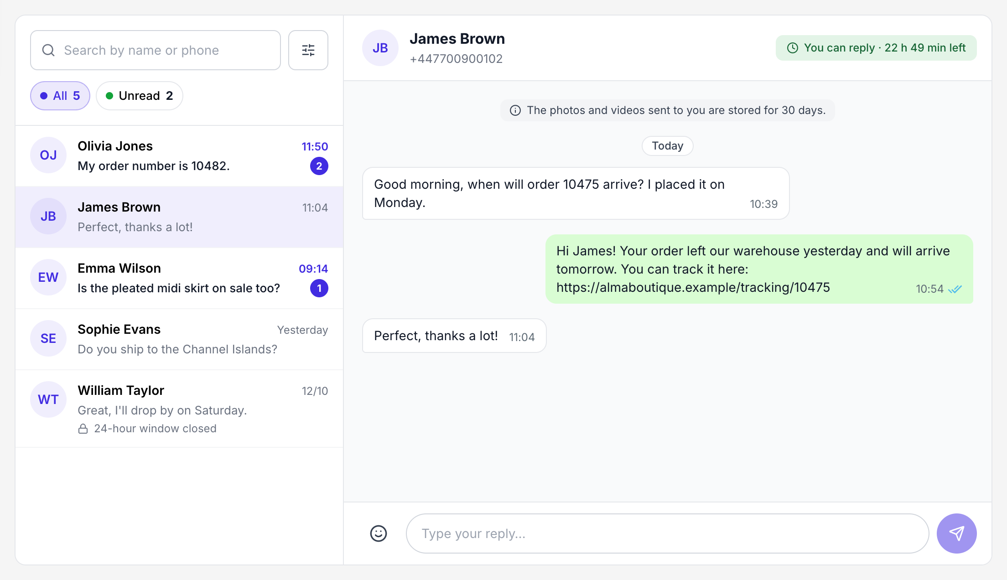Viewport: 1007px width, 580px height.
Task: Click 'Is the pleated midi skirt' preview
Action: pyautogui.click(x=179, y=288)
